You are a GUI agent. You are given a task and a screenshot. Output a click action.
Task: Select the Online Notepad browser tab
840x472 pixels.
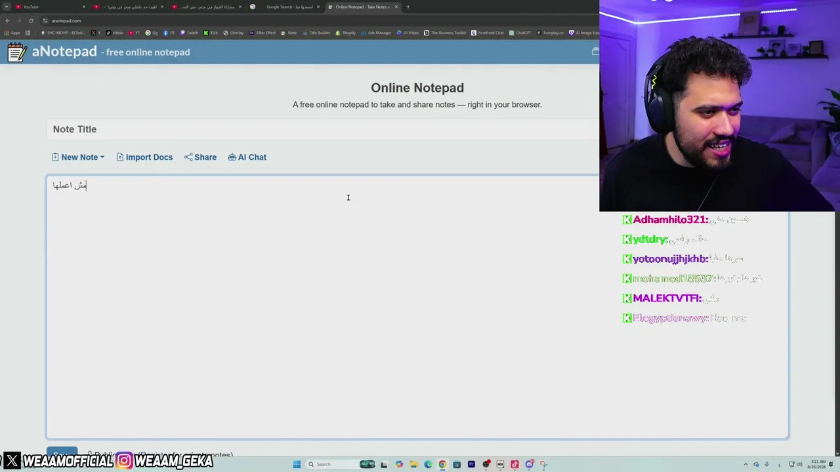click(x=362, y=7)
